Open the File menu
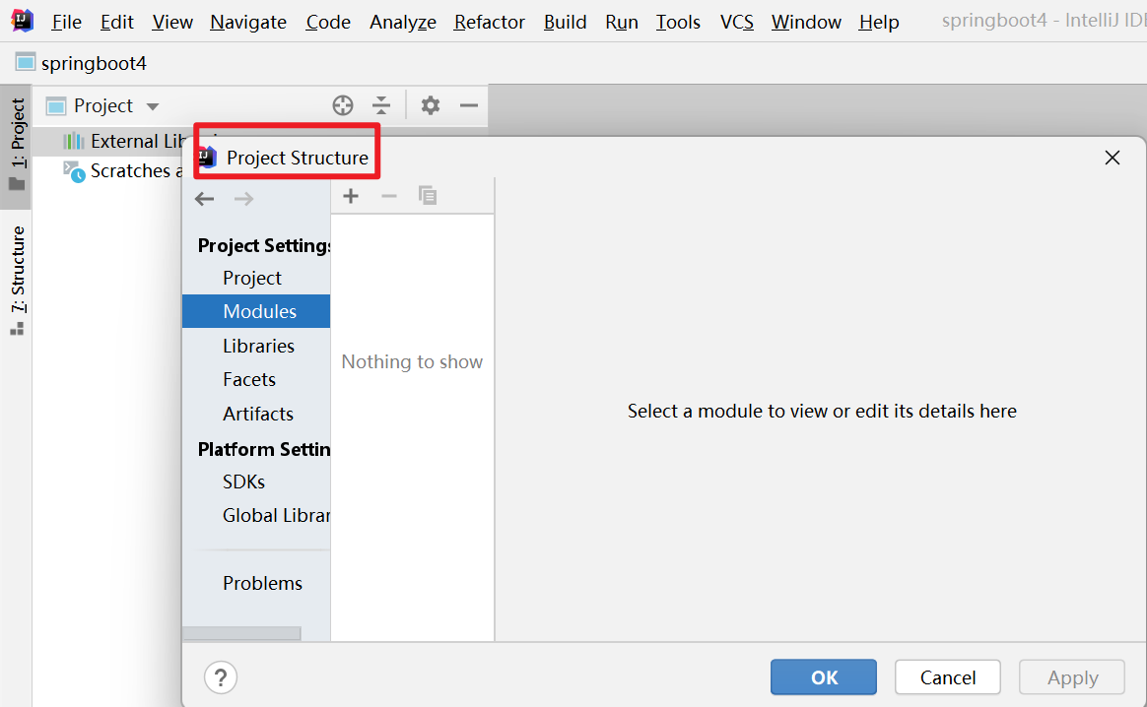 [67, 22]
